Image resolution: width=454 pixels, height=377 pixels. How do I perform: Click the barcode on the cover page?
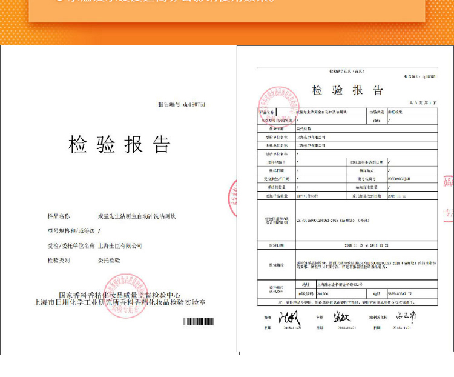[x=198, y=322]
